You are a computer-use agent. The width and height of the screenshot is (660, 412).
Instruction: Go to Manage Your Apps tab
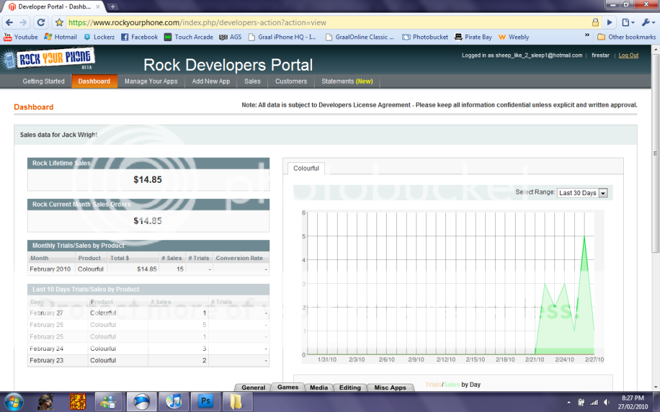151,81
